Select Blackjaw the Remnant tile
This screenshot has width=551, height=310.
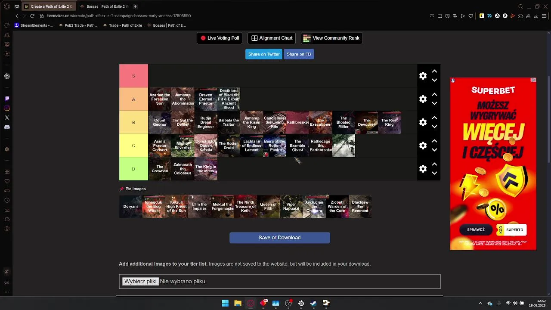pyautogui.click(x=360, y=207)
